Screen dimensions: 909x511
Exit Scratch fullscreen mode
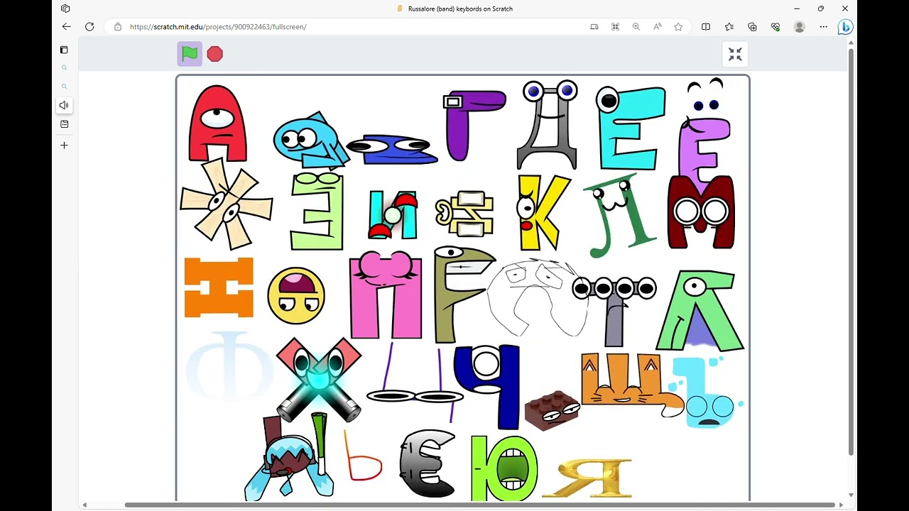click(735, 54)
